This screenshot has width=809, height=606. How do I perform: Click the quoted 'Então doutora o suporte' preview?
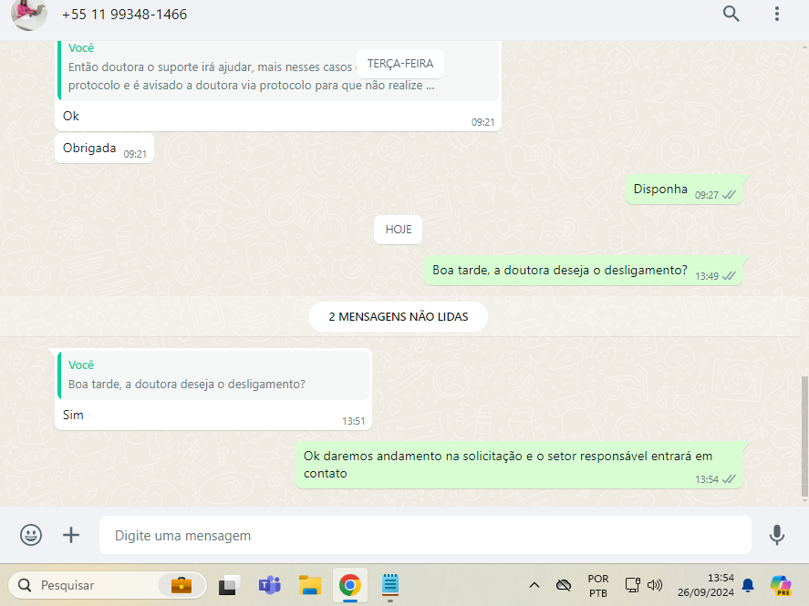(278, 71)
